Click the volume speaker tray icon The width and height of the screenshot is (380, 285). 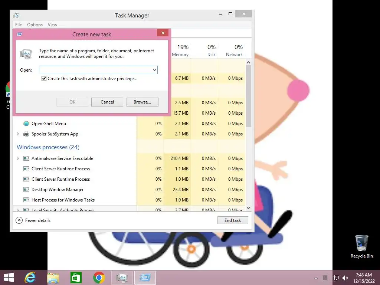pyautogui.click(x=345, y=278)
